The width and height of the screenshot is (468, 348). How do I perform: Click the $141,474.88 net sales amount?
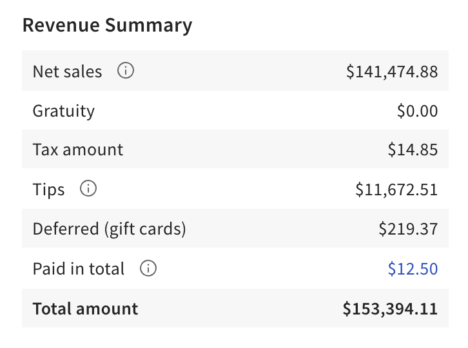click(x=391, y=72)
